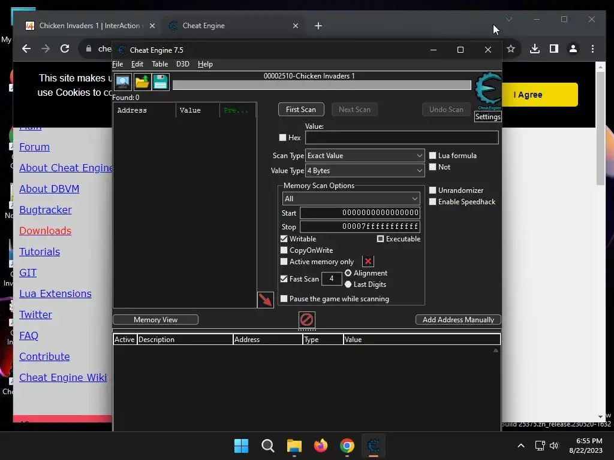Click the floppy disk save icon

tap(160, 82)
